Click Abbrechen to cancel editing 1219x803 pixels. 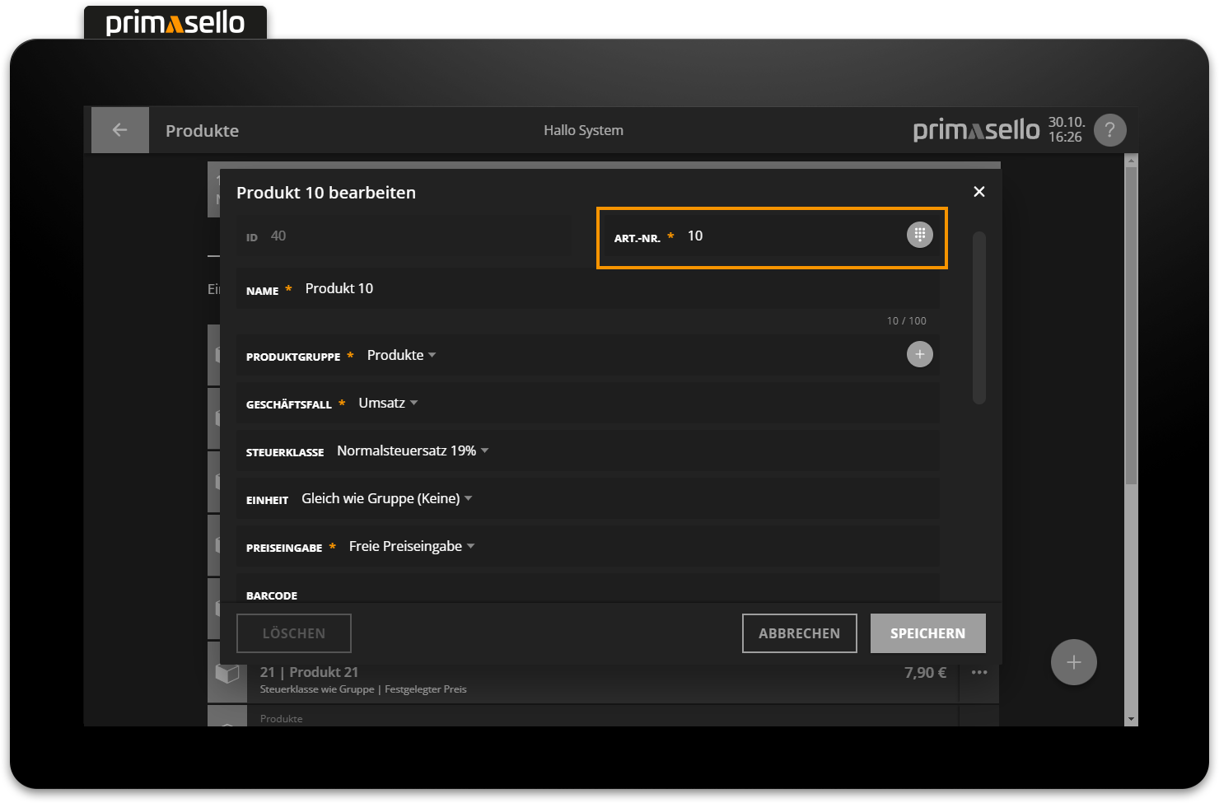pyautogui.click(x=799, y=633)
